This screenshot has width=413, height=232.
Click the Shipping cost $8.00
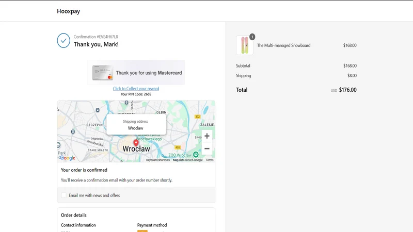(352, 76)
